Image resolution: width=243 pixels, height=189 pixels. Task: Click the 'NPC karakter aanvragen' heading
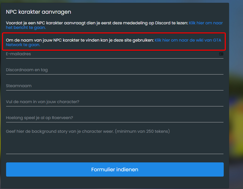(39, 12)
